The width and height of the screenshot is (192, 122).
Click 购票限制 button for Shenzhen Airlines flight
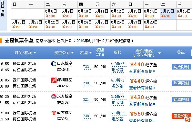(x=181, y=83)
